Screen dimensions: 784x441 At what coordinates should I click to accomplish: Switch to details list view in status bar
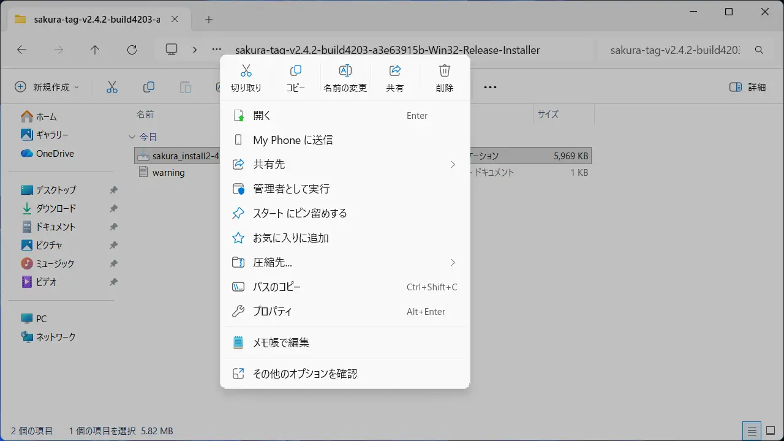(x=752, y=430)
